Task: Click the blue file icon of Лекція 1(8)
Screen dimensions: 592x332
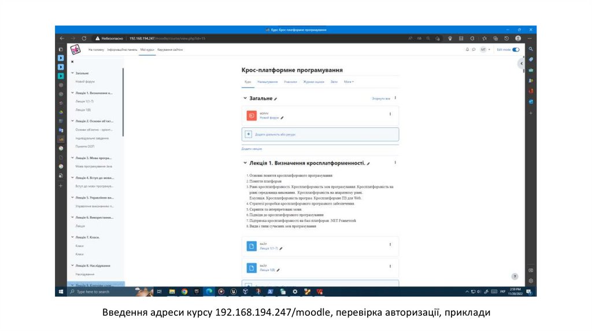Action: coord(251,268)
